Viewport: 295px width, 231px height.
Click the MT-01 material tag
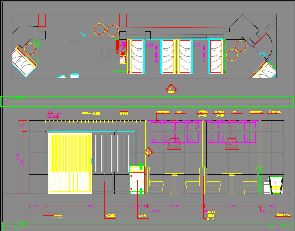(211, 219)
